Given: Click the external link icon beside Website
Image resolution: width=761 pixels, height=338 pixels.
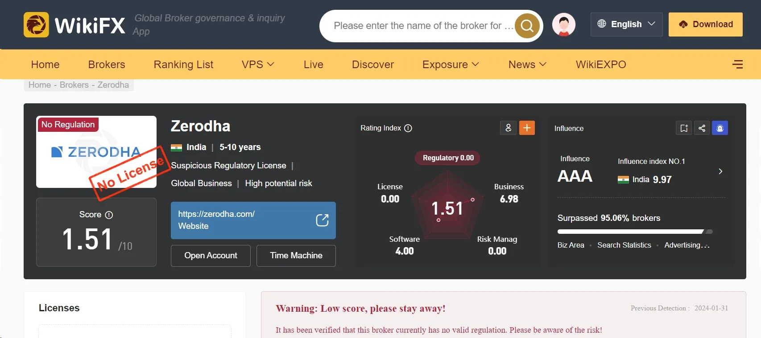Looking at the screenshot, I should click(322, 220).
